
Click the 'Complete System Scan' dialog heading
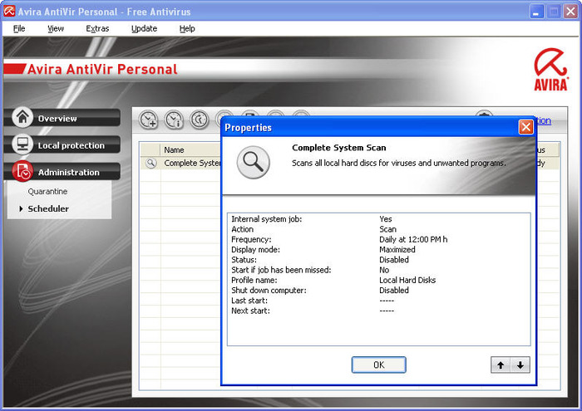[x=339, y=148]
